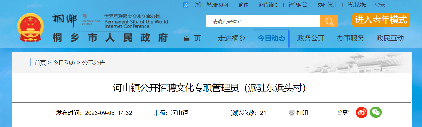Screen dimensions: 422x127
Task: Select 今日动态 navigation tab
Action: click(271, 38)
